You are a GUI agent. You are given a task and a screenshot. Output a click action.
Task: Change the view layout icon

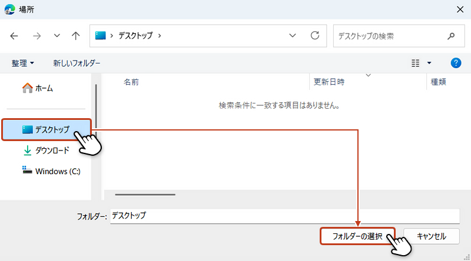point(416,63)
